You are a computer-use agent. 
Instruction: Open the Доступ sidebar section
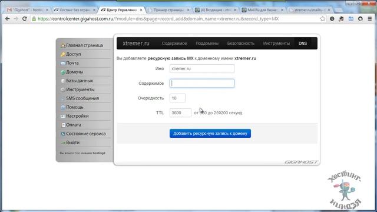74,54
